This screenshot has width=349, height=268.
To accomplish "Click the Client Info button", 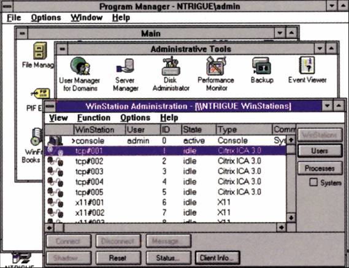I will pyautogui.click(x=218, y=258).
